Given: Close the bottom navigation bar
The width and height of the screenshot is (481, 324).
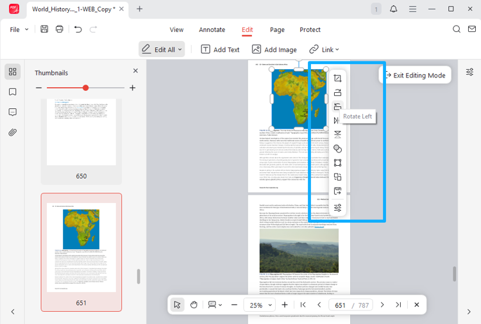Looking at the screenshot, I should click(417, 305).
